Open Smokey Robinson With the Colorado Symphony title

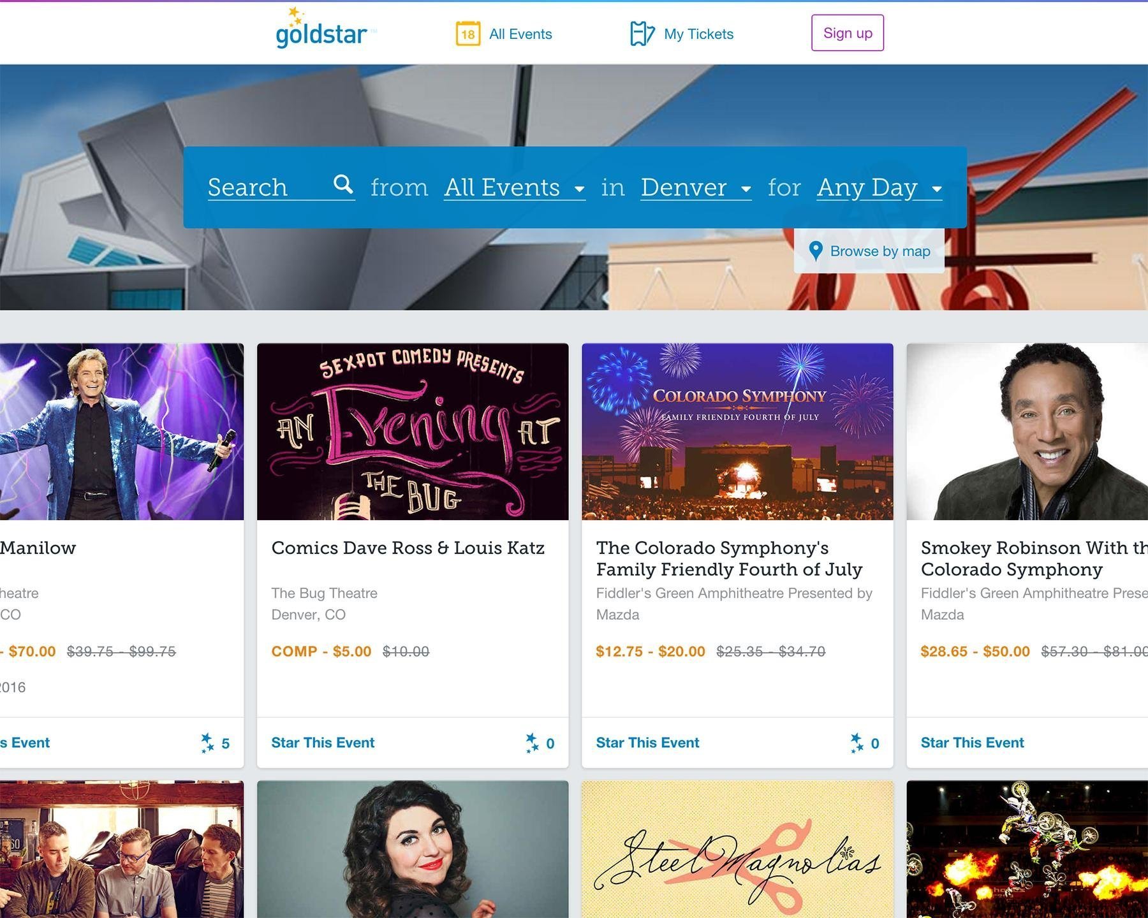click(x=1034, y=558)
